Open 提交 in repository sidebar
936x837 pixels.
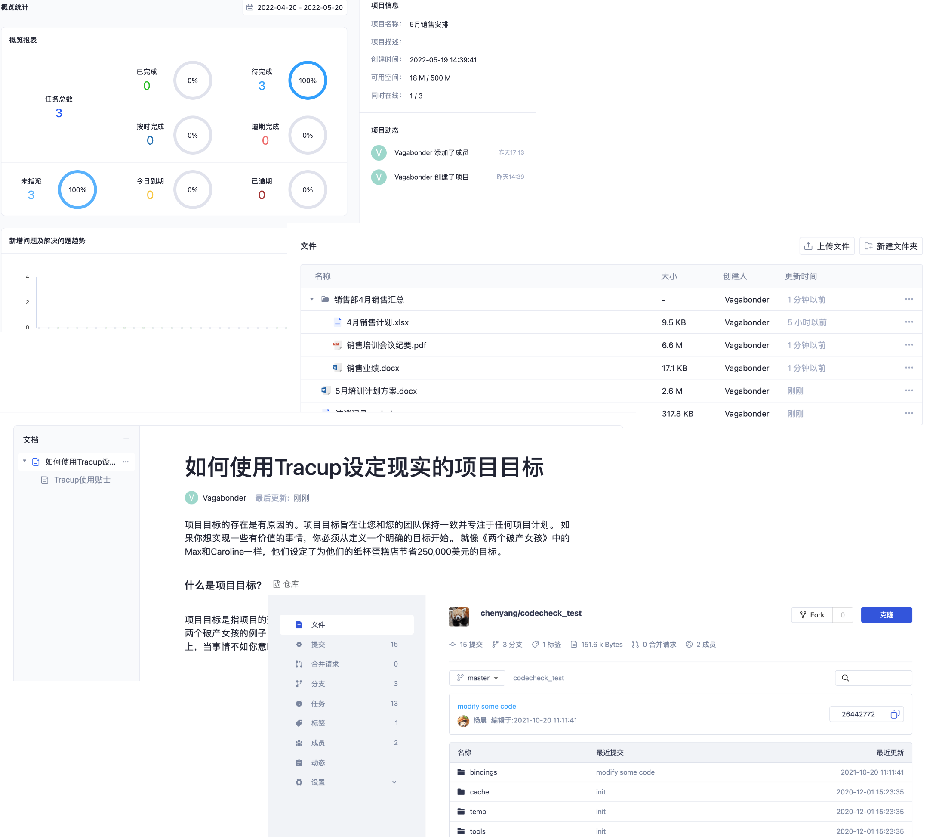point(318,644)
